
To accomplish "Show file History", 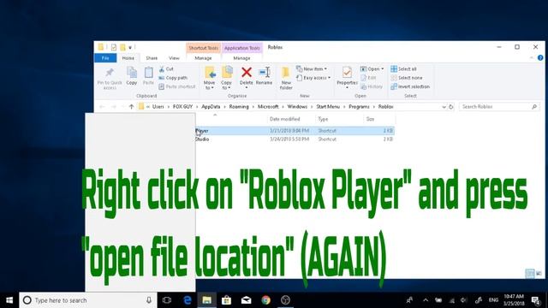I will [372, 86].
